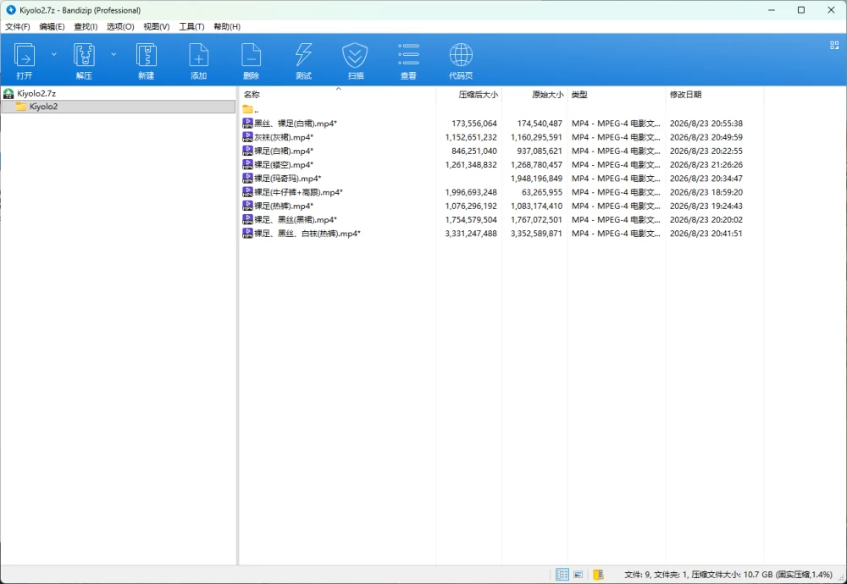Open the 查找(I) menu
This screenshot has height=584, width=847.
[x=86, y=26]
